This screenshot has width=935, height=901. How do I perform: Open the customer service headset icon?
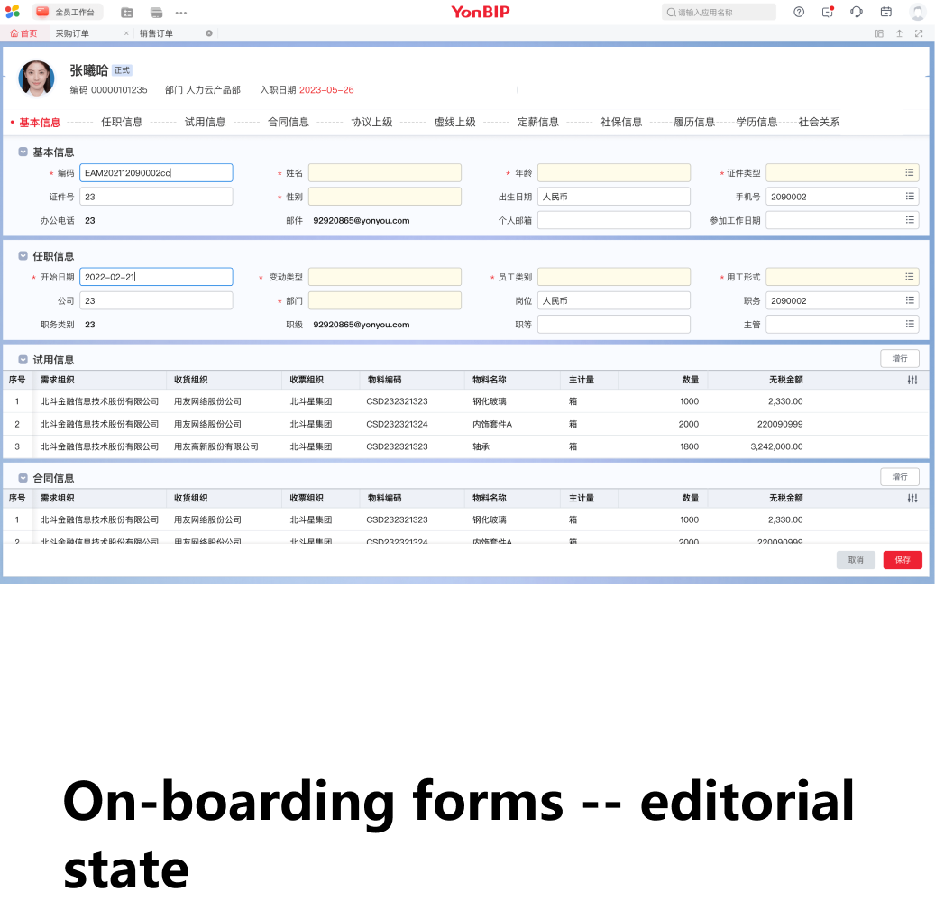(x=857, y=12)
